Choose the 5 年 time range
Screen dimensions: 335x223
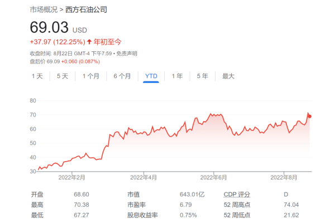click(202, 76)
